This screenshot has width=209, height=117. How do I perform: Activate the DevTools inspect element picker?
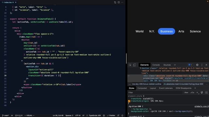click(130, 65)
